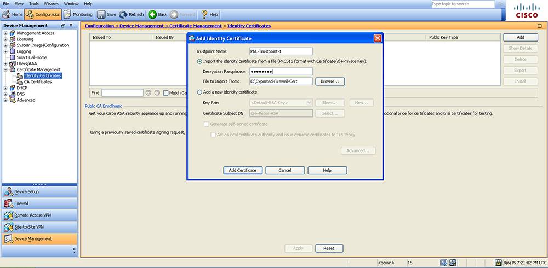
Task: Toggle the Match Case checkbox
Action: pyautogui.click(x=165, y=93)
